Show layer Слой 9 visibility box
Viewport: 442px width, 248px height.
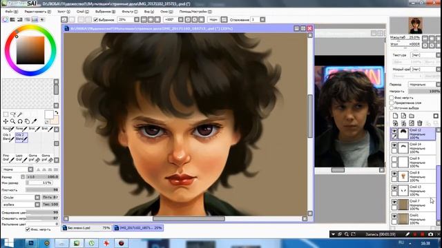pos(394,159)
